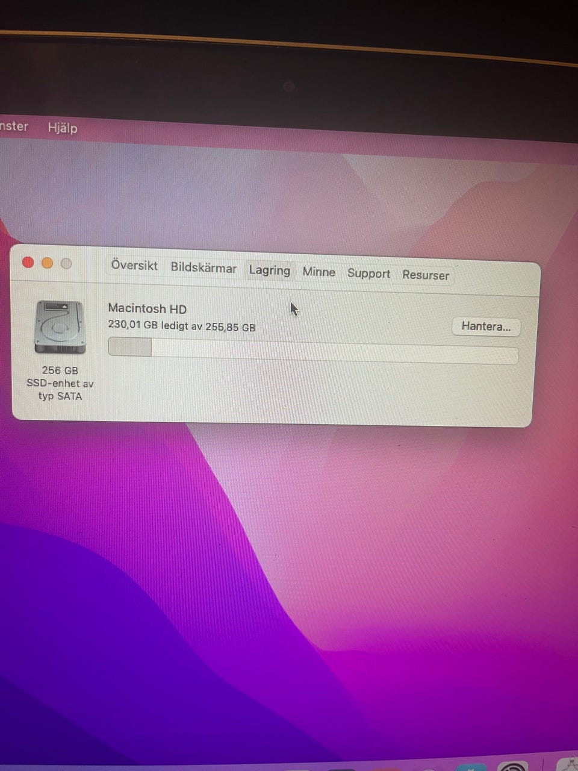Click the storage usage bar
Image resolution: width=578 pixels, height=771 pixels.
coord(313,351)
